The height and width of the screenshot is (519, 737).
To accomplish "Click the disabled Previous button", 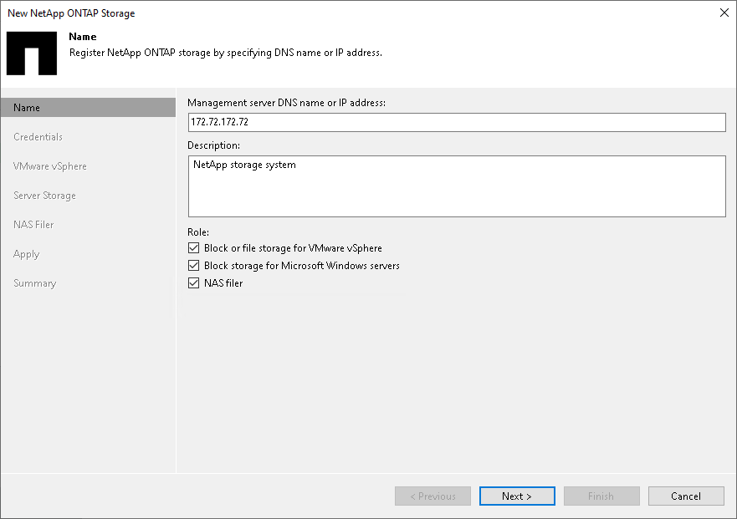I will [432, 496].
